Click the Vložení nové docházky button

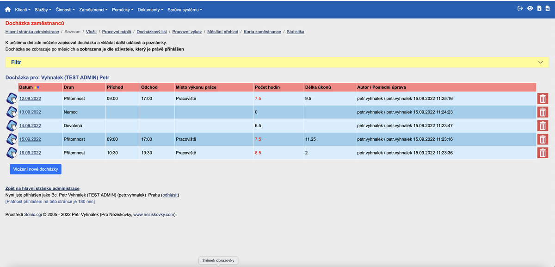[35, 169]
